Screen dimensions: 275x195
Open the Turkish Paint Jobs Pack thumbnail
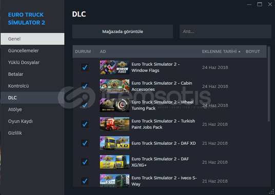(x=114, y=124)
